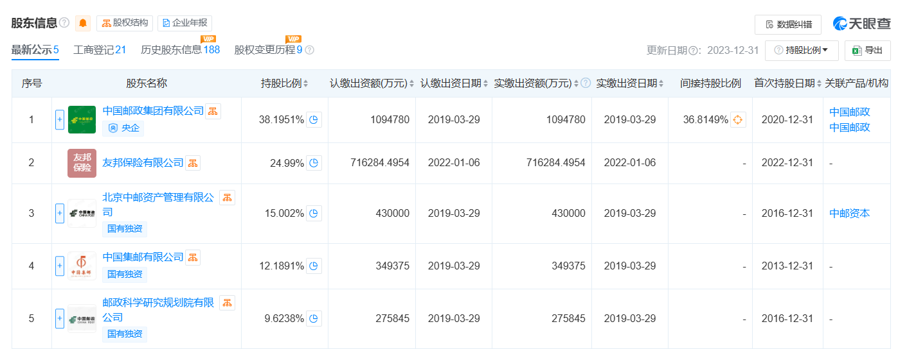Expand row 1 中国邮政集团 plus button
Screen dimensions: 898x349
(60, 119)
